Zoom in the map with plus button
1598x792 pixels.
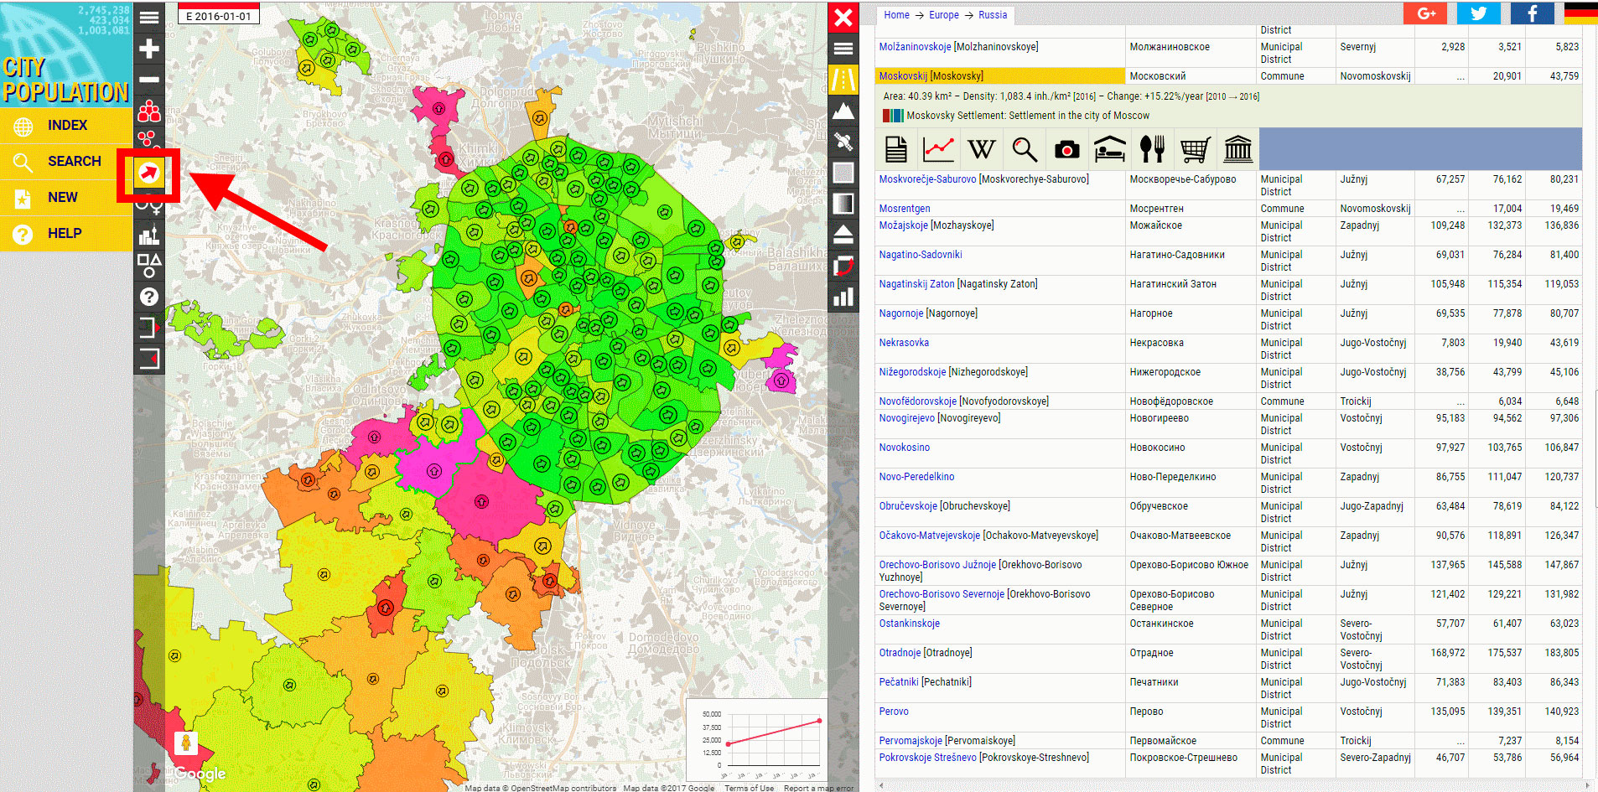click(149, 49)
